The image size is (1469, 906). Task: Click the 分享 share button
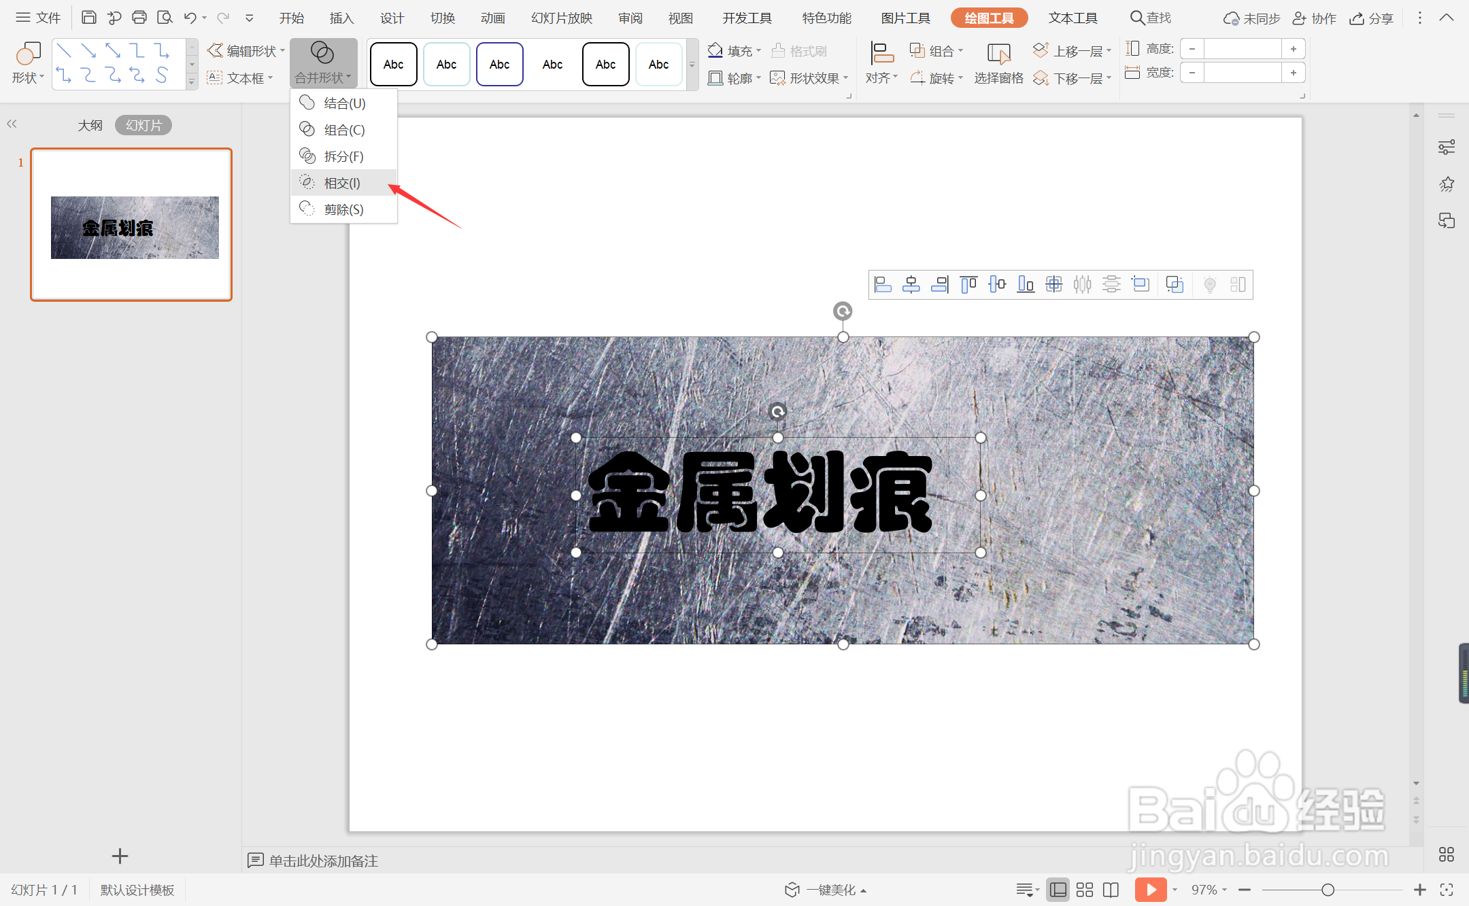(1371, 18)
